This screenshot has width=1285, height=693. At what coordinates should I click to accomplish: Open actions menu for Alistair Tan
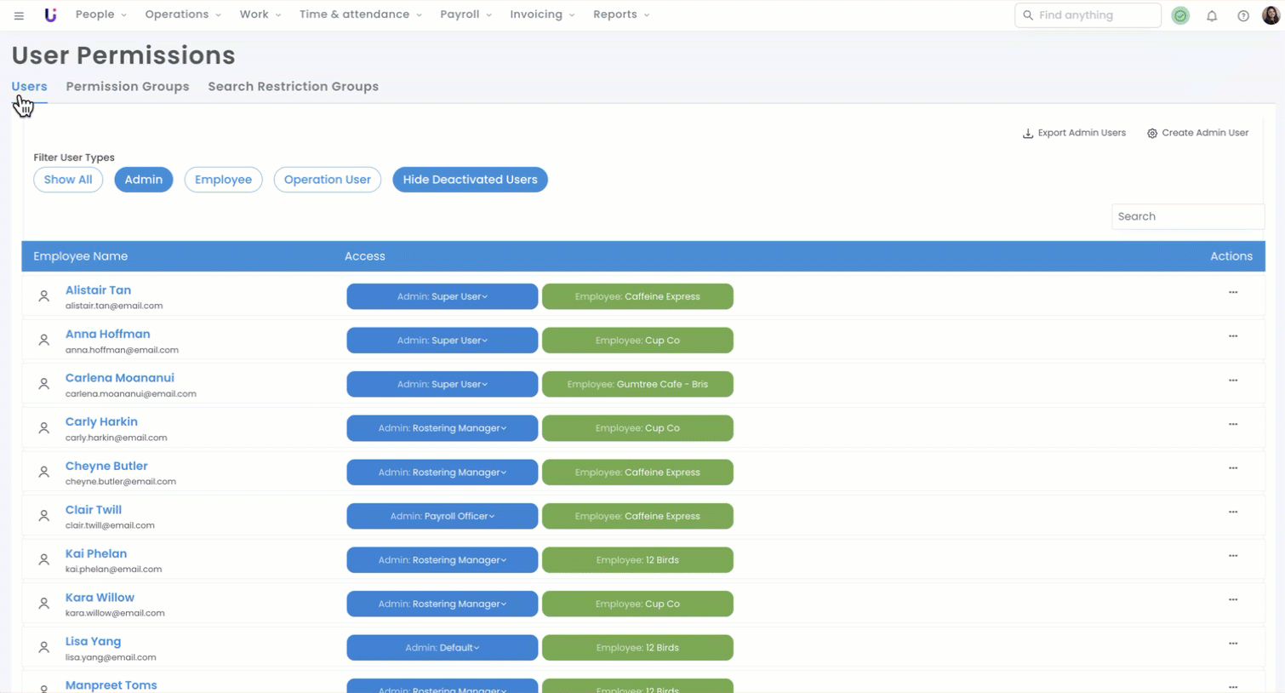point(1232,293)
